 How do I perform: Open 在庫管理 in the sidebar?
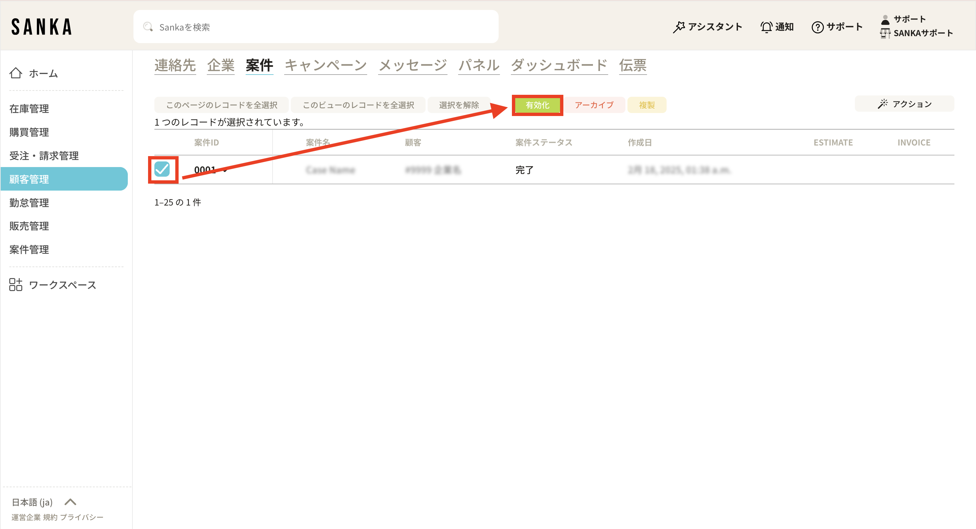29,109
